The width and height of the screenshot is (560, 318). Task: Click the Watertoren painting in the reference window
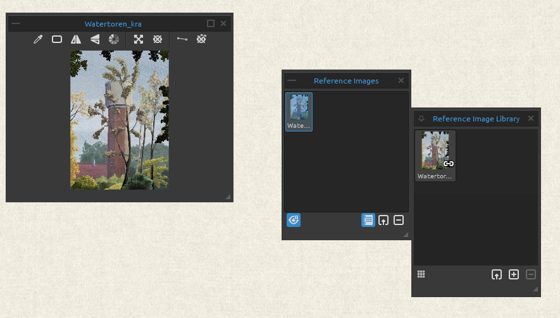pyautogui.click(x=120, y=120)
